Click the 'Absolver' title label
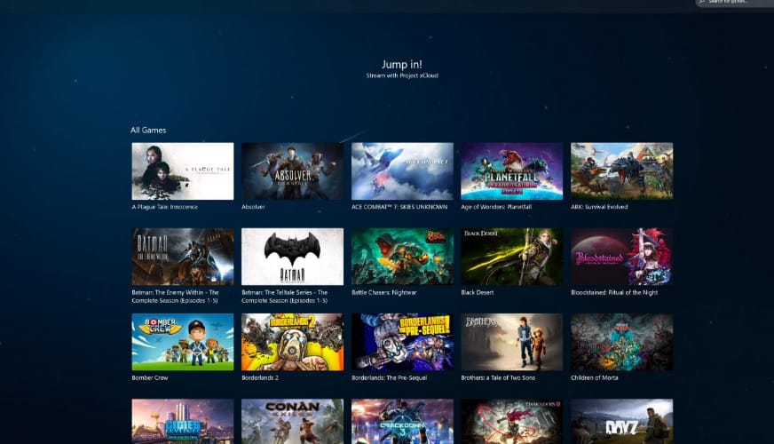 click(253, 207)
